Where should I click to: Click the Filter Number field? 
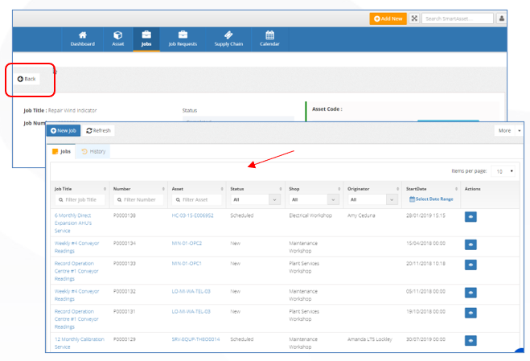[x=138, y=199]
